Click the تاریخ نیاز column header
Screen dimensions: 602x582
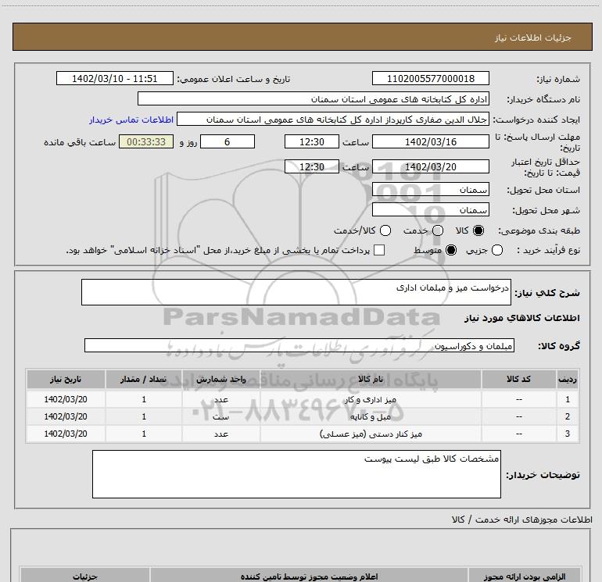[66, 379]
